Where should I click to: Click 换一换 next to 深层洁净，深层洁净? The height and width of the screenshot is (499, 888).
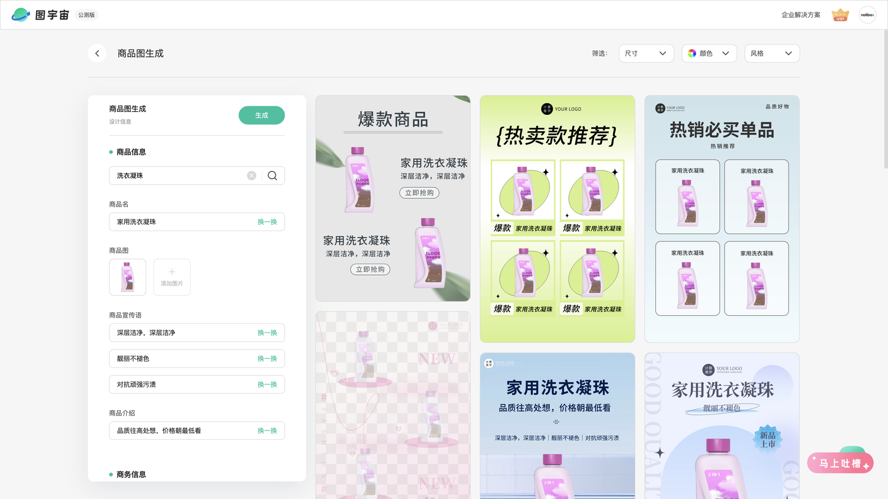[x=267, y=333]
